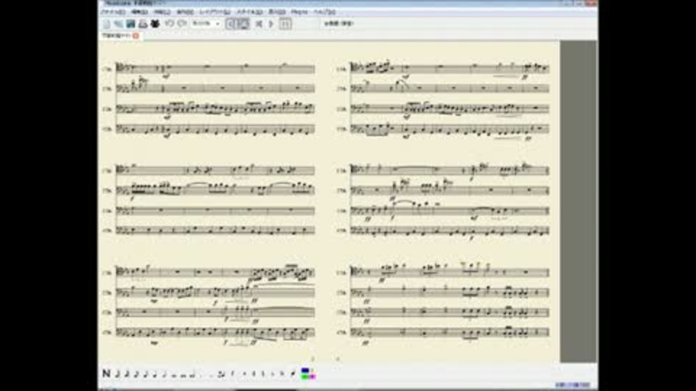This screenshot has width=696, height=391.
Task: Apply the sharp accidental
Action: [x=254, y=374]
